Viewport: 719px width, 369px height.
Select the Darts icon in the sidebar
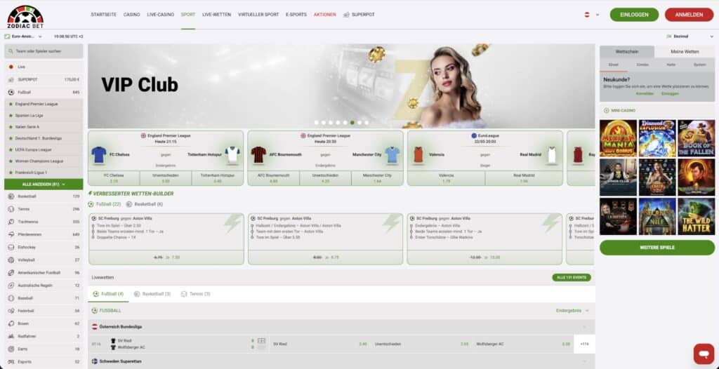(11, 349)
